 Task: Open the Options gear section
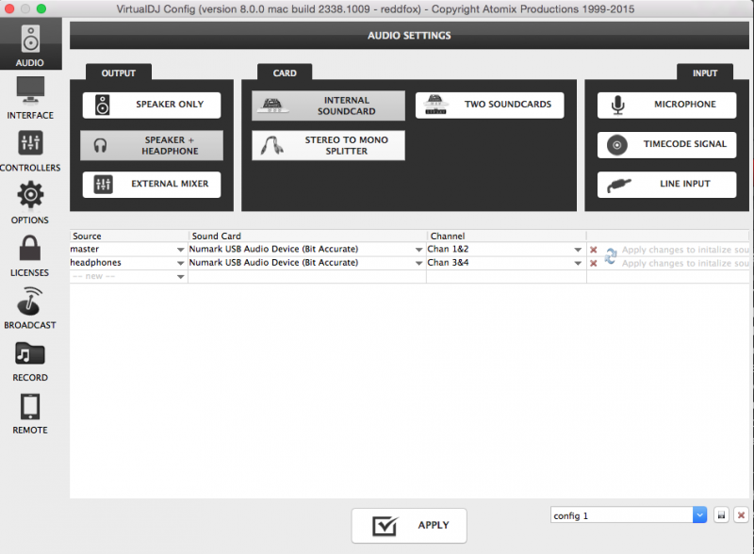[30, 203]
